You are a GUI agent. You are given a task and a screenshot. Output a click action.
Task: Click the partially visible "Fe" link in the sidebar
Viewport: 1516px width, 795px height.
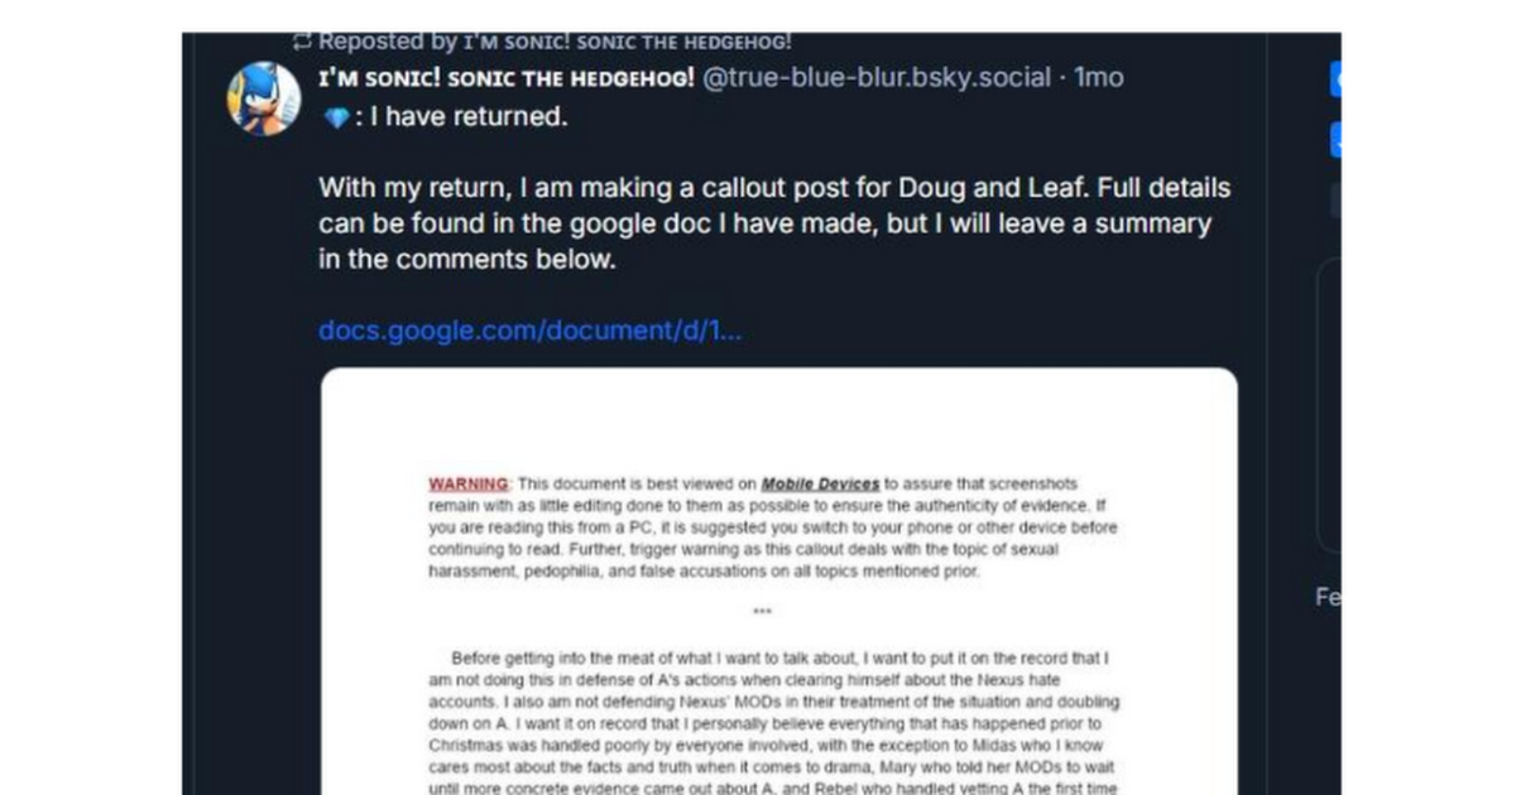(1328, 597)
